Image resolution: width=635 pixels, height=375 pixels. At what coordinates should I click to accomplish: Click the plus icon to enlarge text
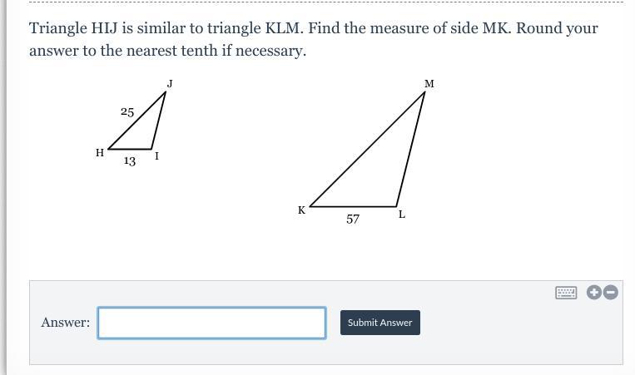coord(594,292)
